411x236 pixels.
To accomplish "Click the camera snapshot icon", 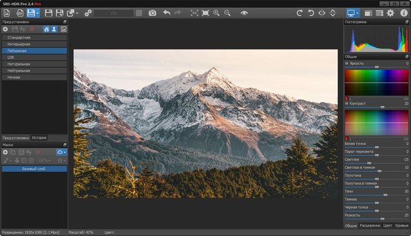I will coord(152,13).
